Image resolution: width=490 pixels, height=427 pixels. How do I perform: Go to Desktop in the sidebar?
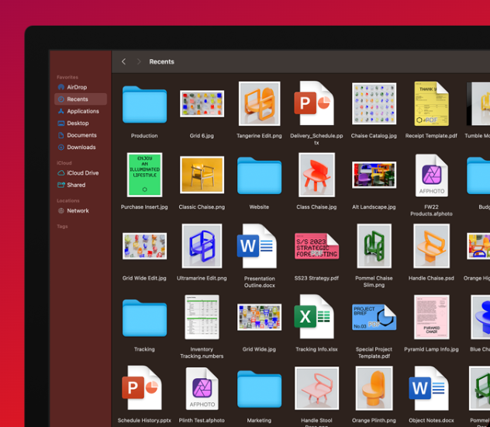pos(81,123)
